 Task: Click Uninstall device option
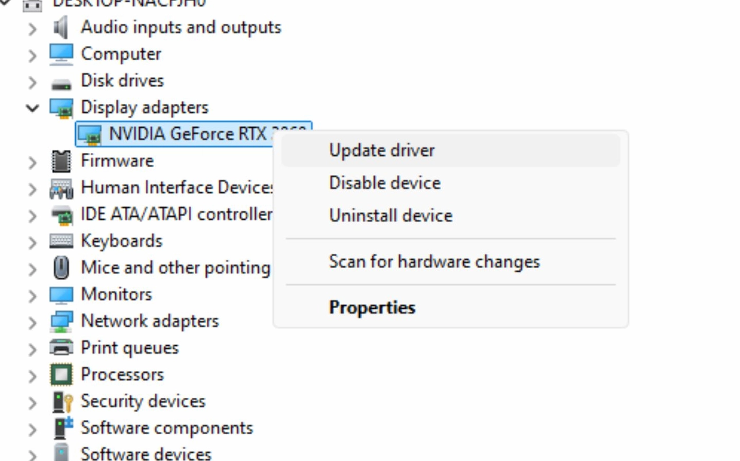(390, 216)
